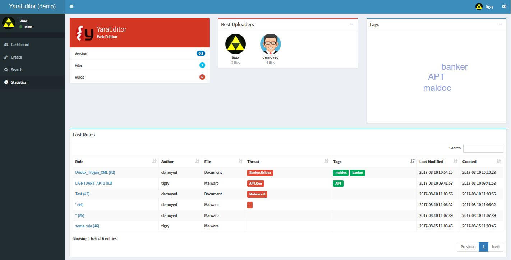Image resolution: width=511 pixels, height=260 pixels.
Task: Sort the table by Rule column
Action: 115,162
